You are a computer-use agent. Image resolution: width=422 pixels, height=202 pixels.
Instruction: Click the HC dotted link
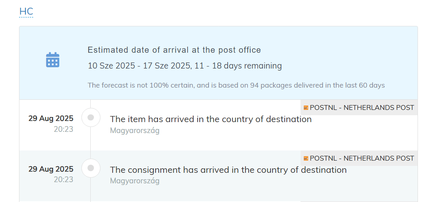26,11
